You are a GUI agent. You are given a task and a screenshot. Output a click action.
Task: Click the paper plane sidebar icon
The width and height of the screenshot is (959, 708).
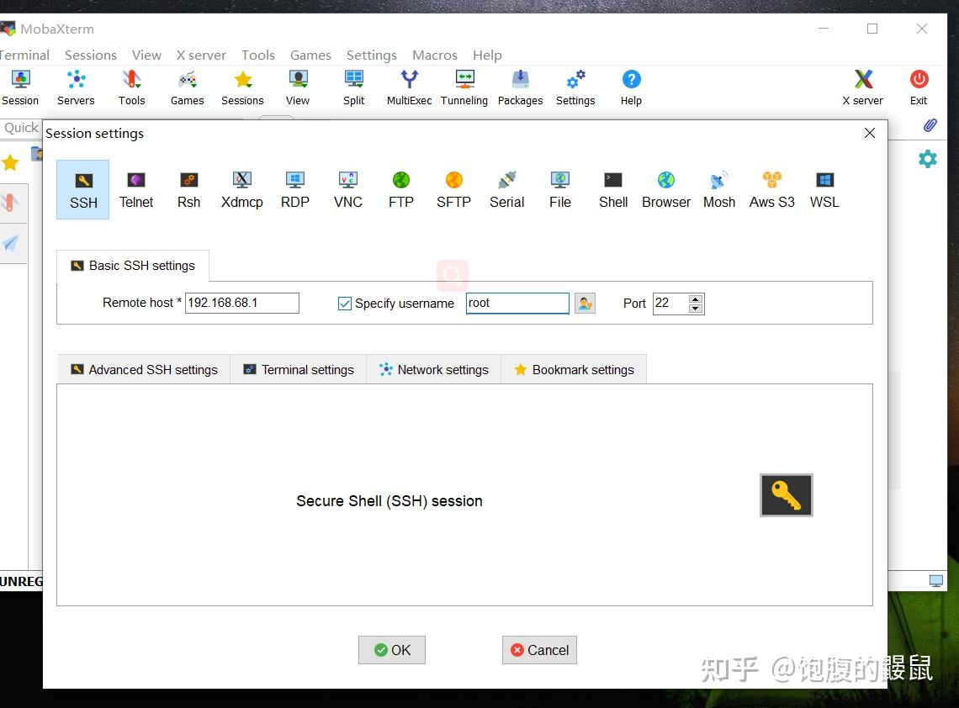point(10,243)
